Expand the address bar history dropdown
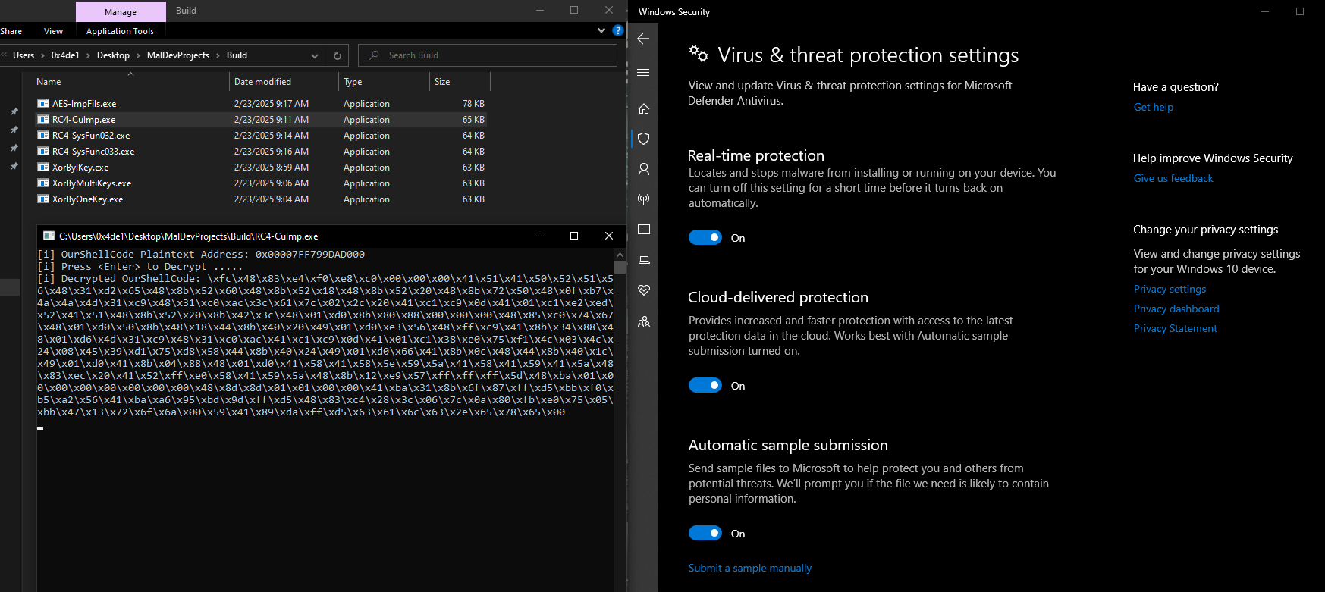 (315, 55)
